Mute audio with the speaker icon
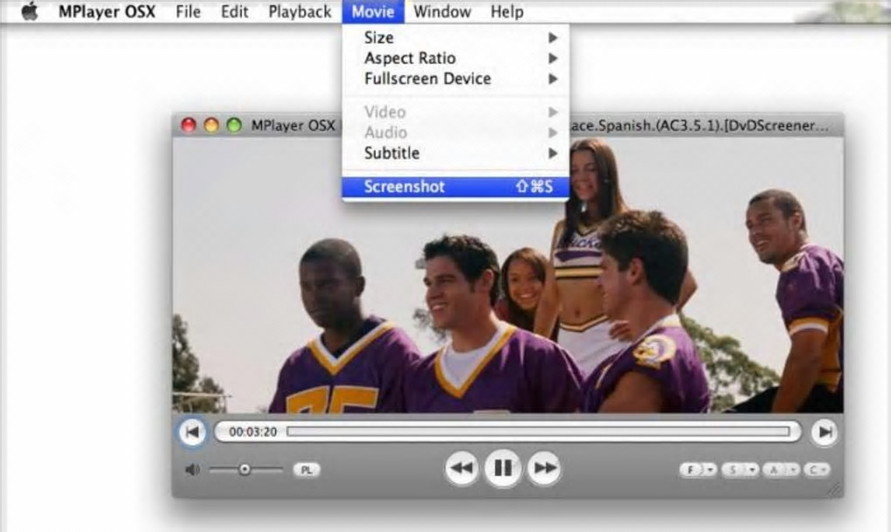The image size is (891, 532). tap(193, 469)
